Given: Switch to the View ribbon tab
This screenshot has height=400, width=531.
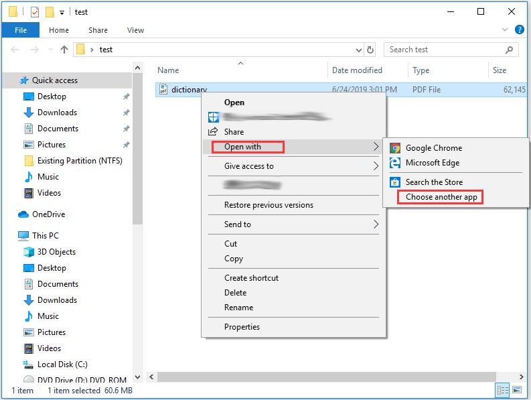Looking at the screenshot, I should tap(135, 30).
